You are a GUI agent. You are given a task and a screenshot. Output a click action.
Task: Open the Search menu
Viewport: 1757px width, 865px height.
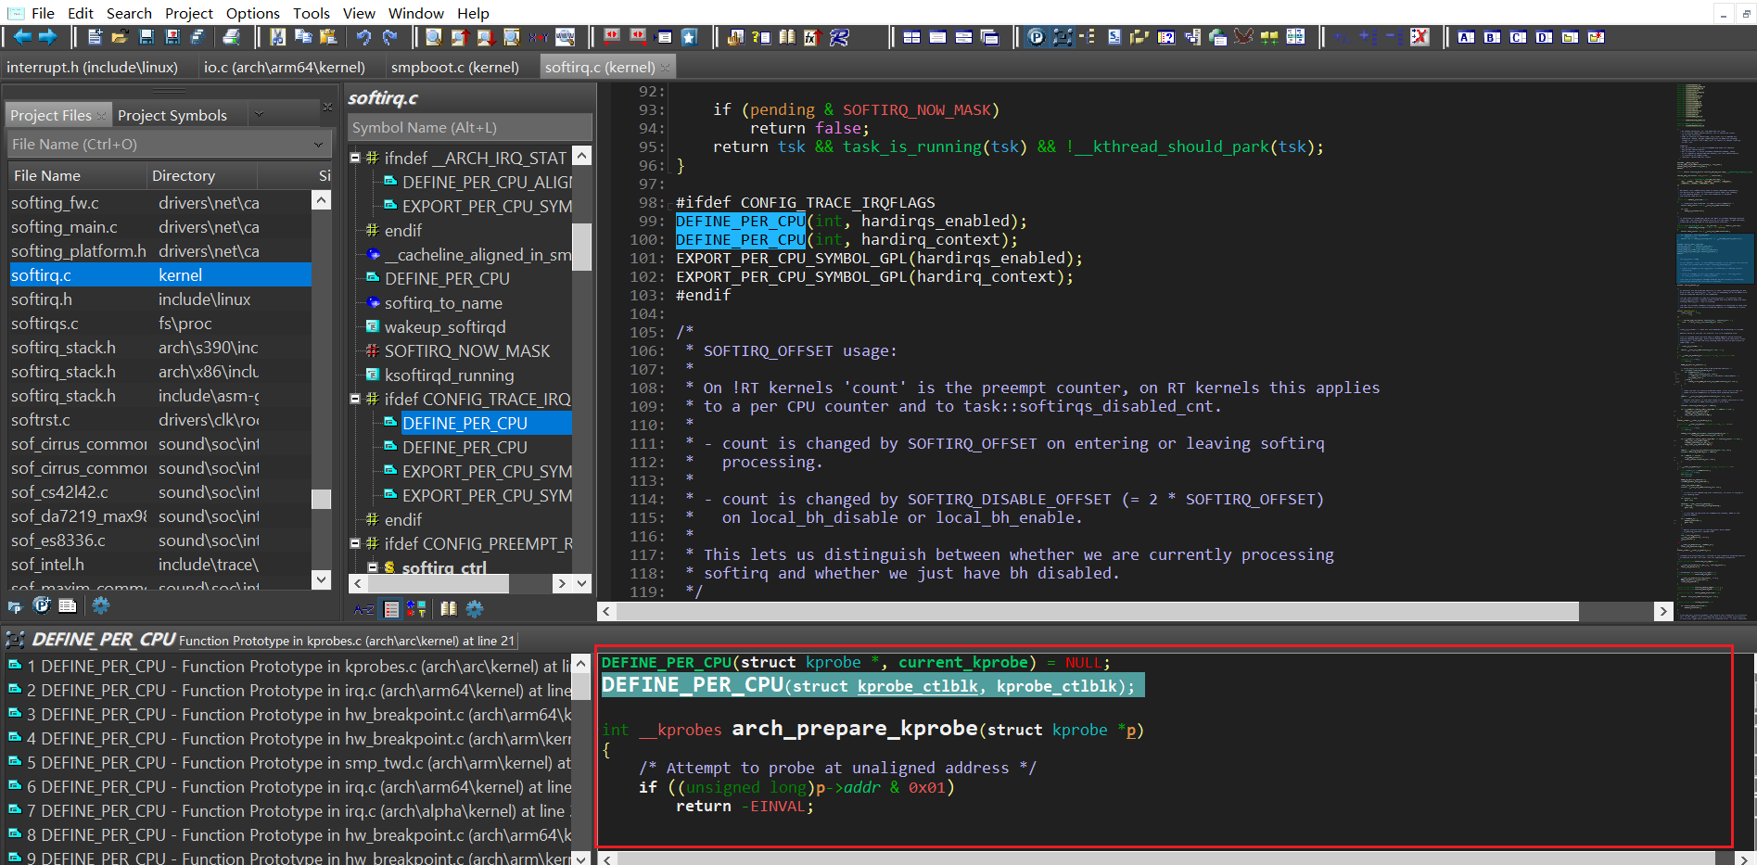tap(129, 13)
